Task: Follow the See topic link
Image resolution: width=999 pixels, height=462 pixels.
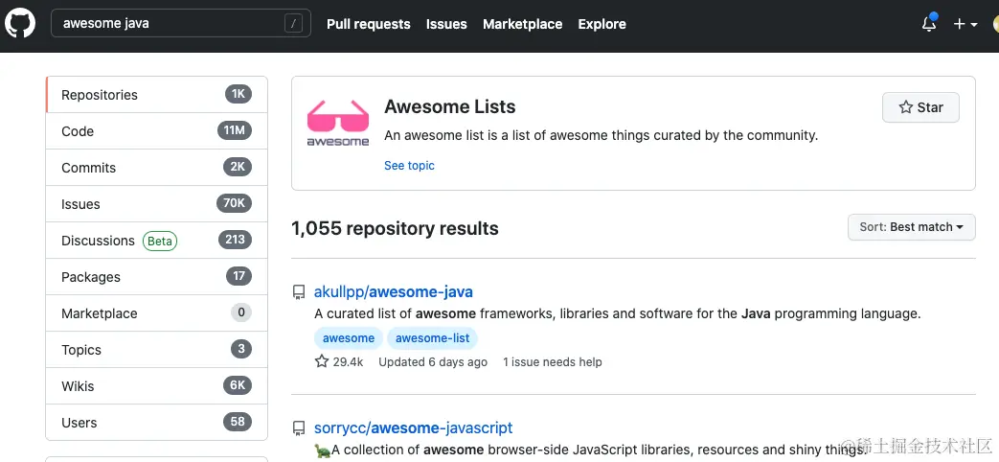Action: (x=409, y=166)
